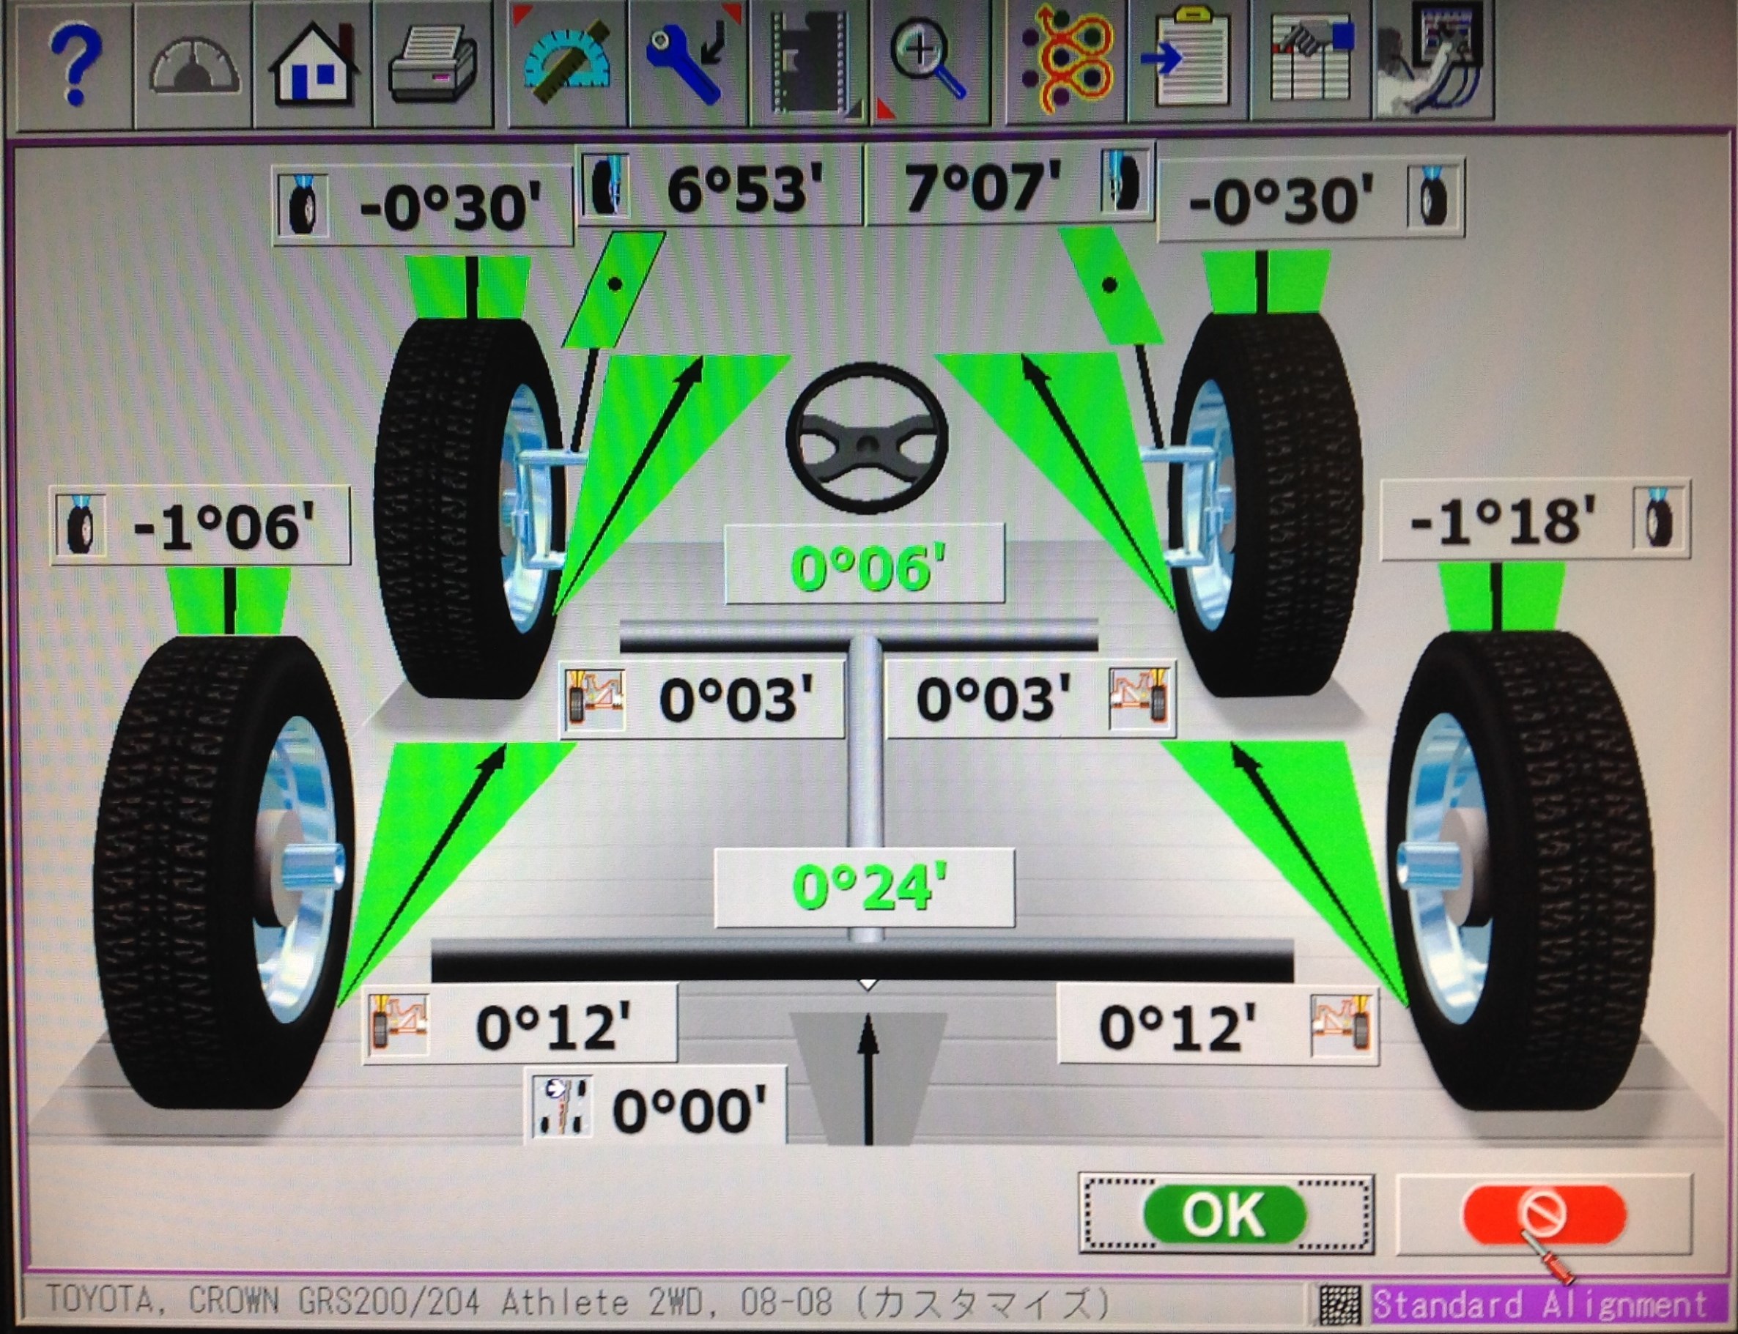Click the Standard Alignment status label
This screenshot has height=1334, width=1738.
pos(1541,1305)
